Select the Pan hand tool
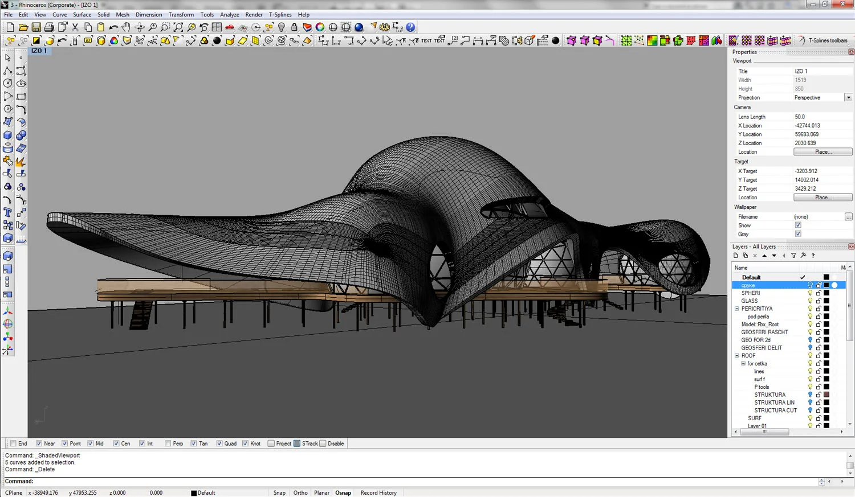855x497 pixels. (x=126, y=27)
